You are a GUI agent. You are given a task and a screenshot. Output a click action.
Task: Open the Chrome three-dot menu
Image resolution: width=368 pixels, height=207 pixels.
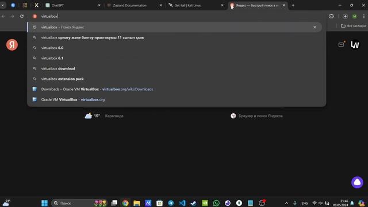click(x=364, y=16)
